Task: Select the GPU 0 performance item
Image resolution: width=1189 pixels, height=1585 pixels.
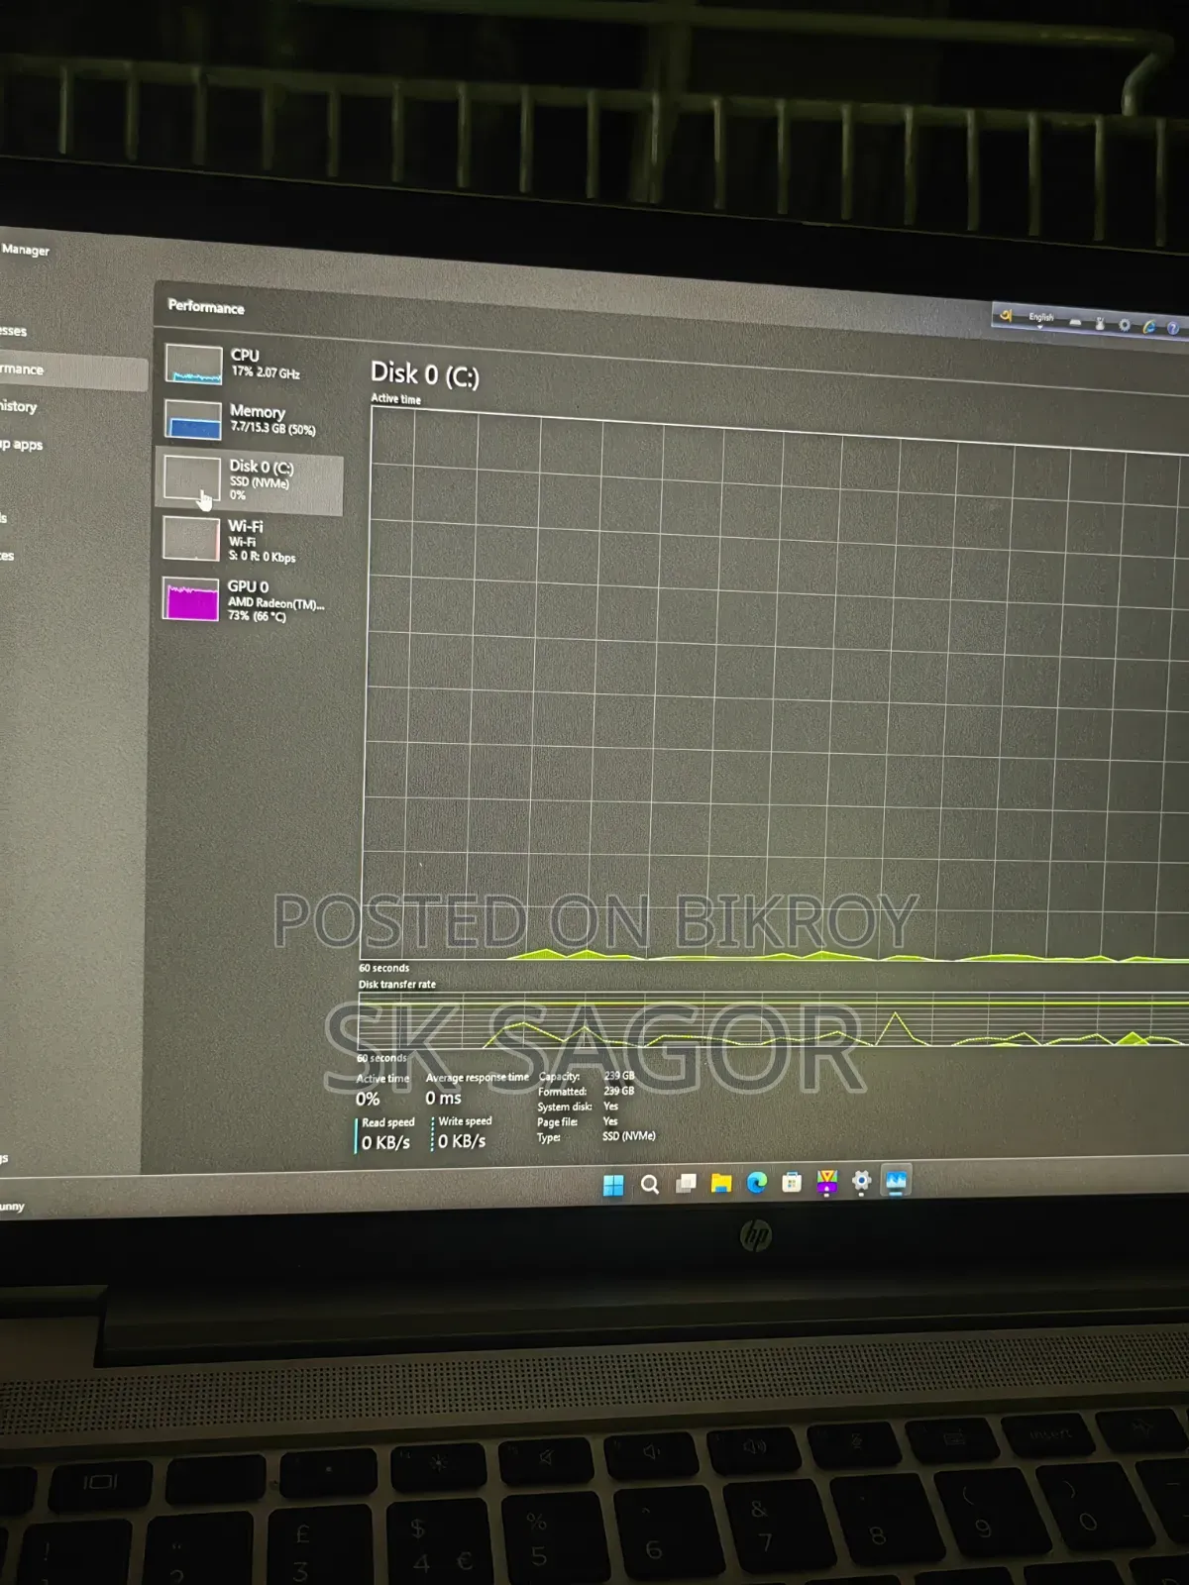Action: pos(250,600)
